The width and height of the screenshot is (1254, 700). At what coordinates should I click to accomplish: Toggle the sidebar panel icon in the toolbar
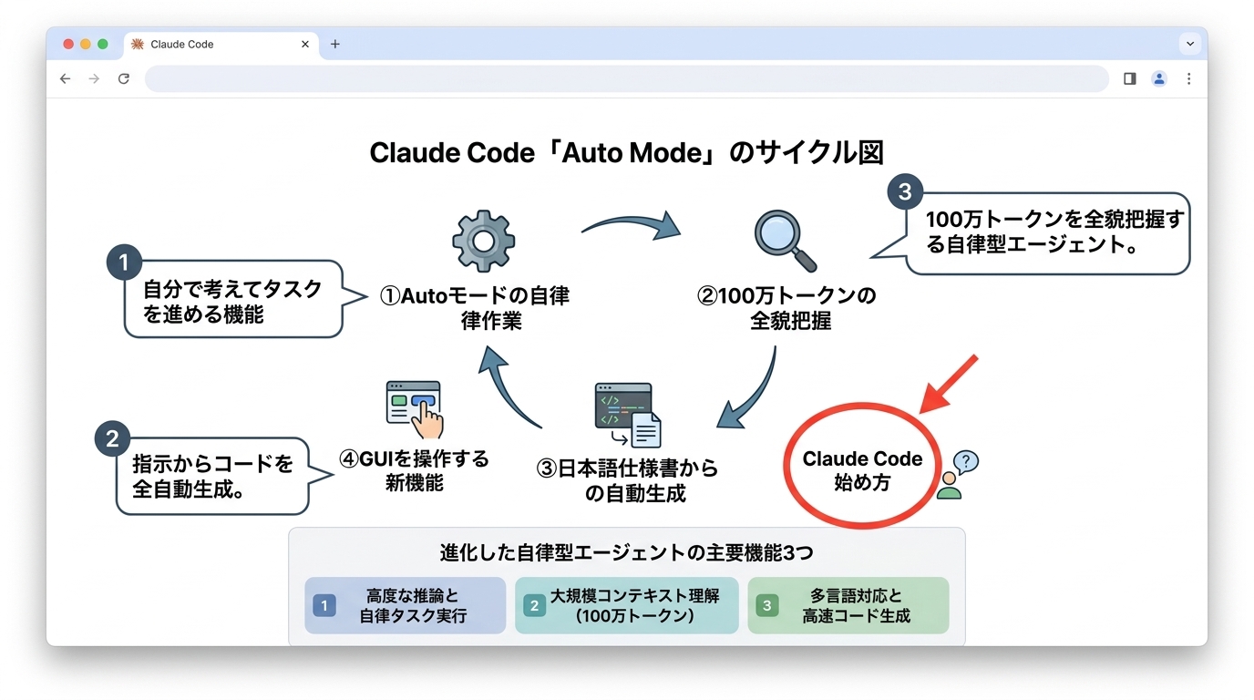coord(1129,78)
